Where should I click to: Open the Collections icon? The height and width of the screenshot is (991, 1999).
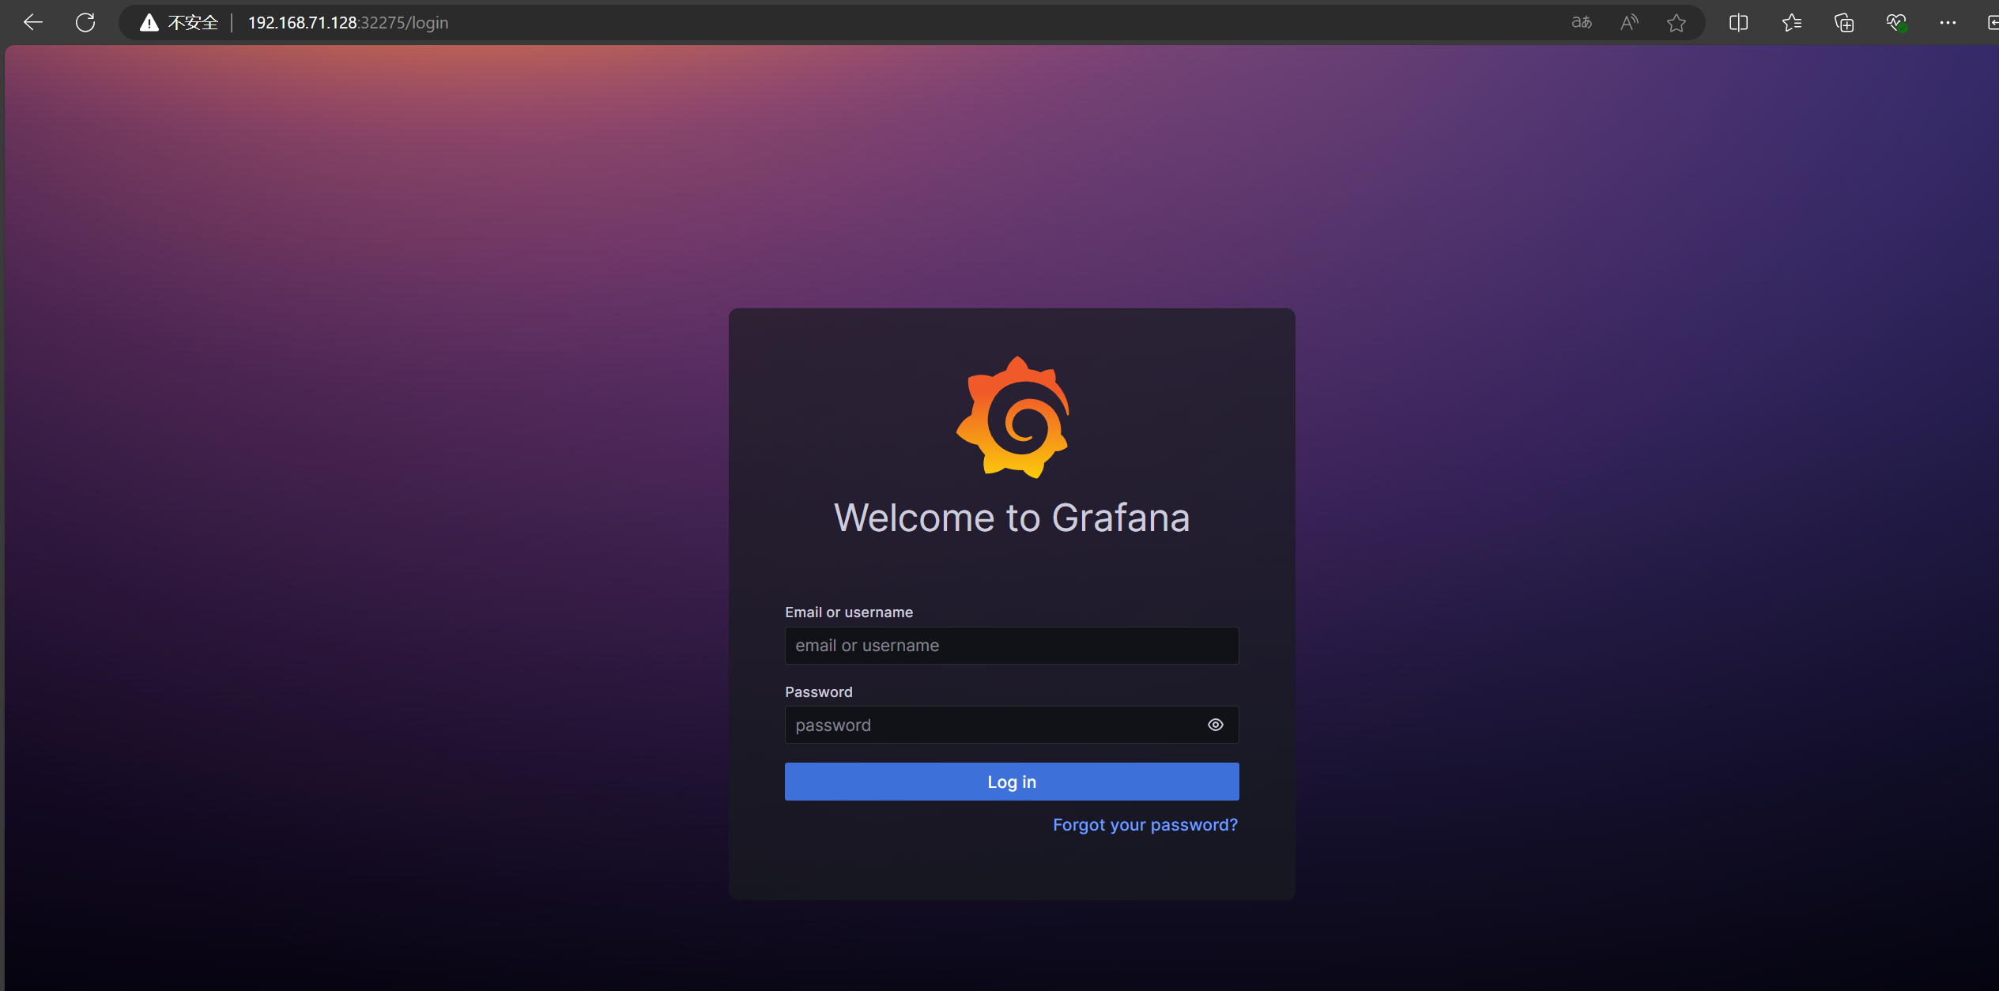[1843, 23]
